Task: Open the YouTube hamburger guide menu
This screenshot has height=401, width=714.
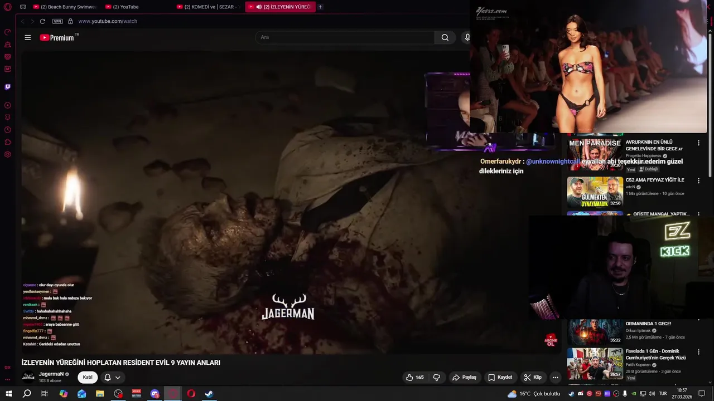Action: click(x=28, y=37)
